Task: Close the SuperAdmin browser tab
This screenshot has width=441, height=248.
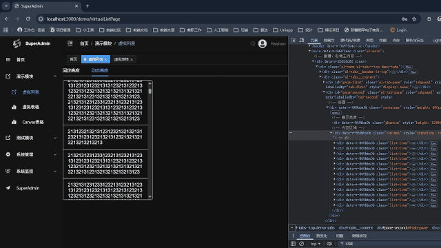Action: click(76, 6)
